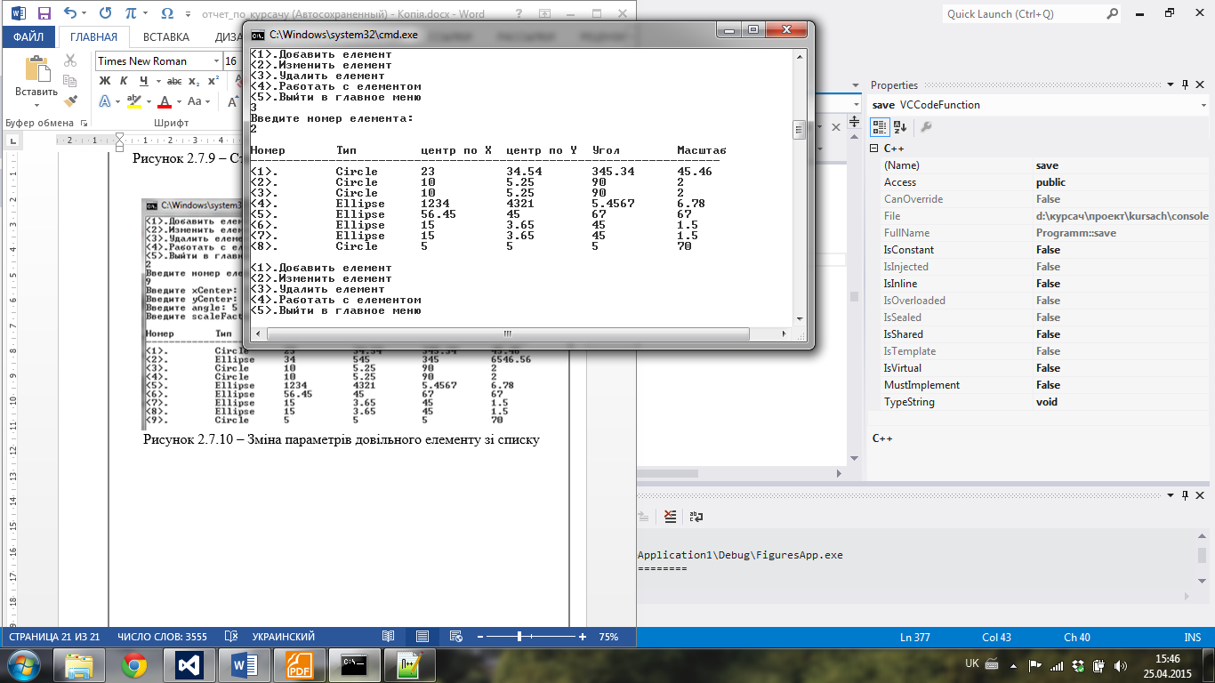Screen dimensions: 1215x683
Task: Open PDF application from taskbar
Action: tap(300, 665)
